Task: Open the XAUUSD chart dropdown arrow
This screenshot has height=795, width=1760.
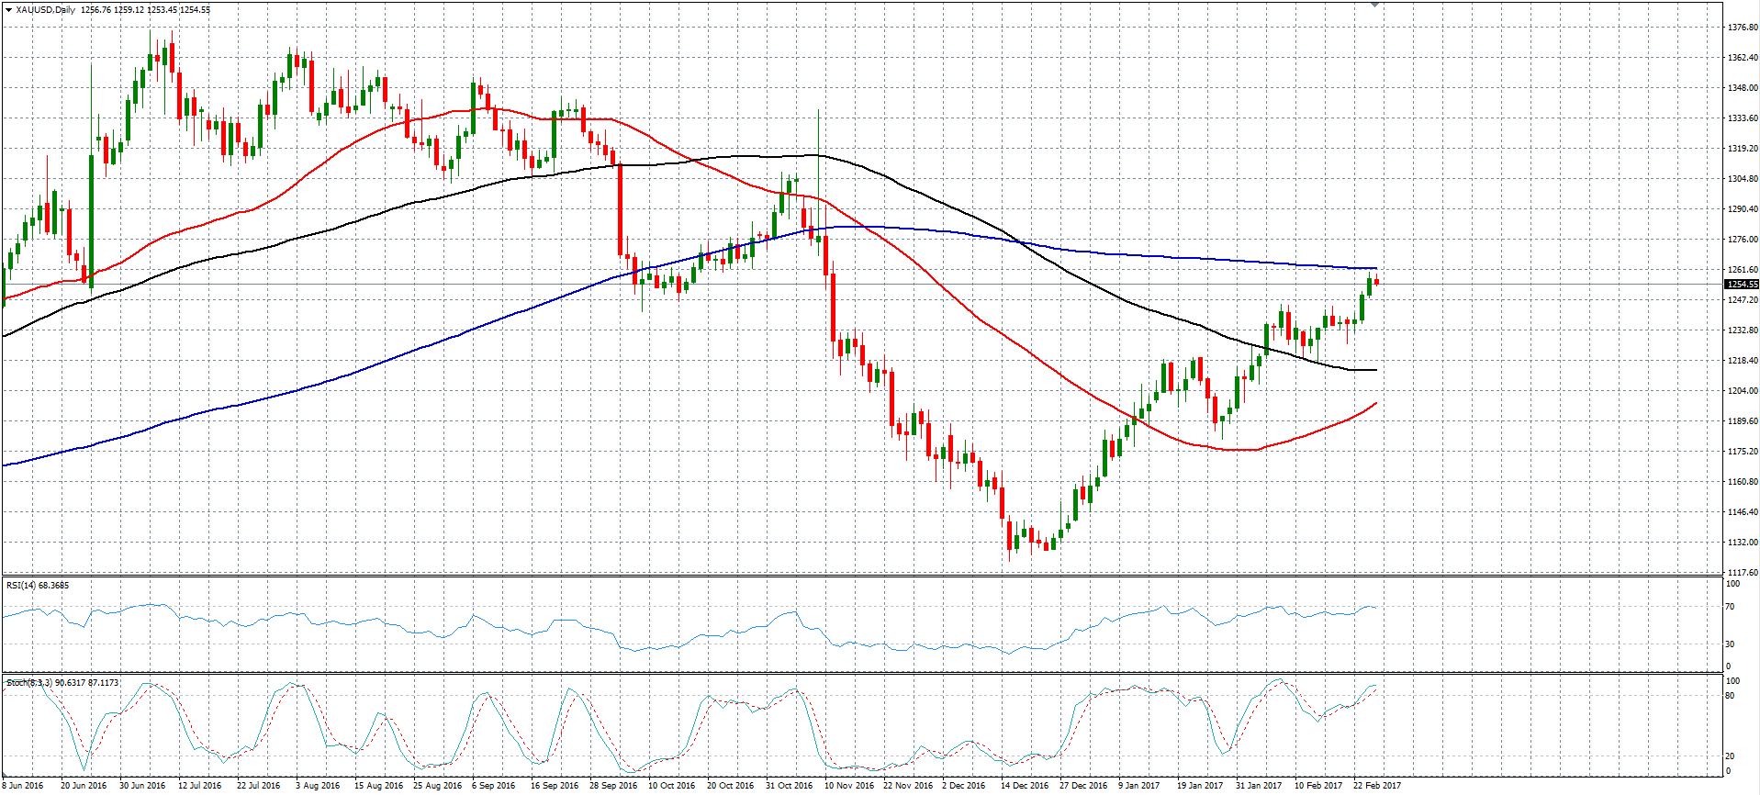Action: [x=8, y=10]
